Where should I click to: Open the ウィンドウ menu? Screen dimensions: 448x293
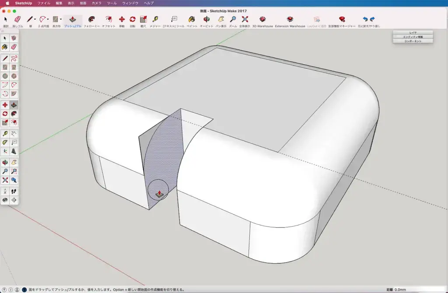pos(130,3)
